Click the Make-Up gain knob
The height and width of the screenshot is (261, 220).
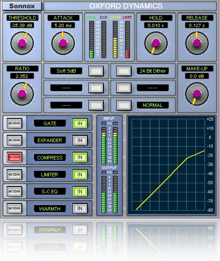point(197,94)
